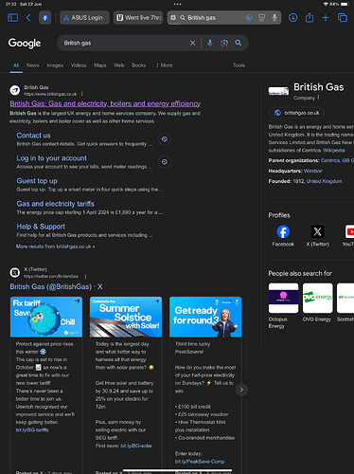Open the downloads icon in toolbar

pos(292,18)
